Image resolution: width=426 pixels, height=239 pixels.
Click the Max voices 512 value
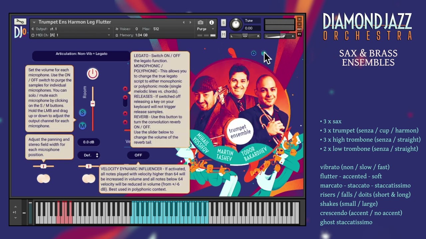[x=156, y=29]
